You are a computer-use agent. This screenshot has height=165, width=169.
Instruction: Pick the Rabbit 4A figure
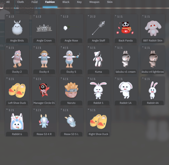153,90
